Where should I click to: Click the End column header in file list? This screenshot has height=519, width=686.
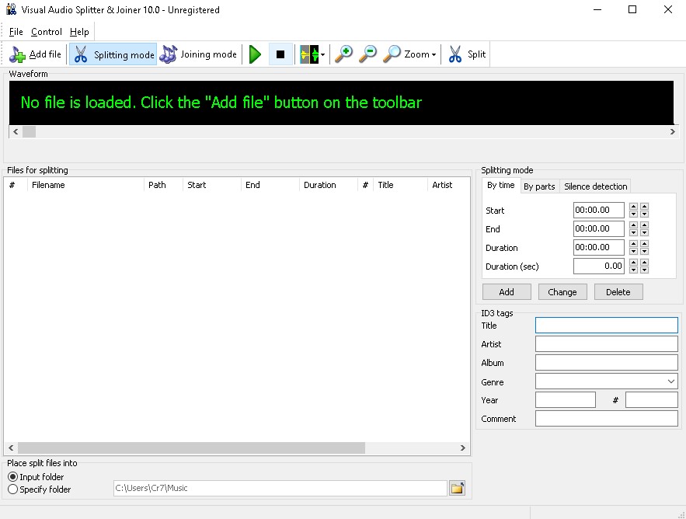[270, 185]
